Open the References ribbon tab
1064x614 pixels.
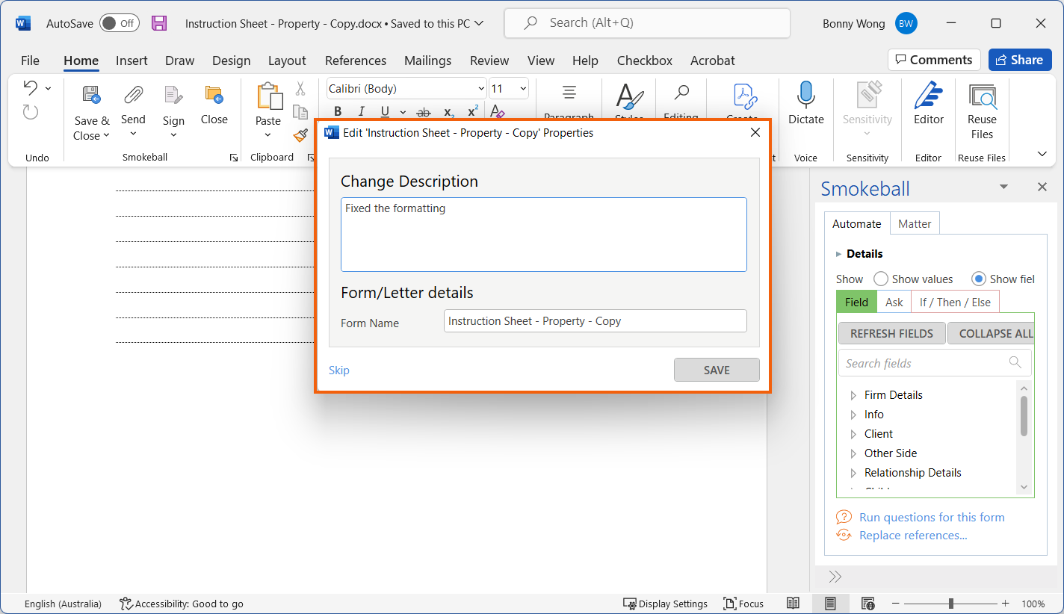click(x=356, y=61)
